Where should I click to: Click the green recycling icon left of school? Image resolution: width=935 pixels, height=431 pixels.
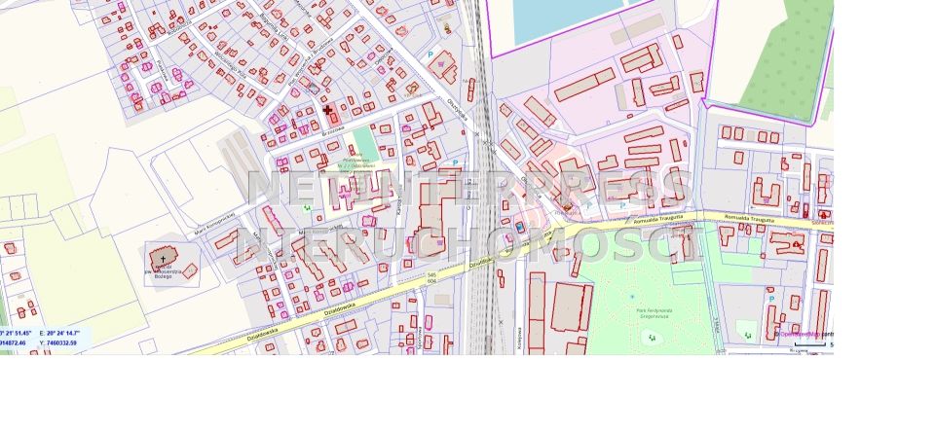click(x=309, y=206)
